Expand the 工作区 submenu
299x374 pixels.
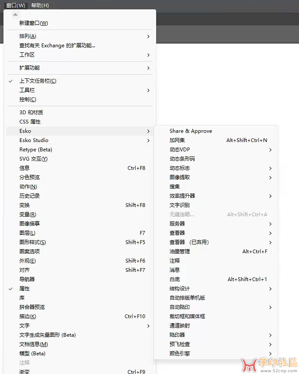[x=80, y=55]
